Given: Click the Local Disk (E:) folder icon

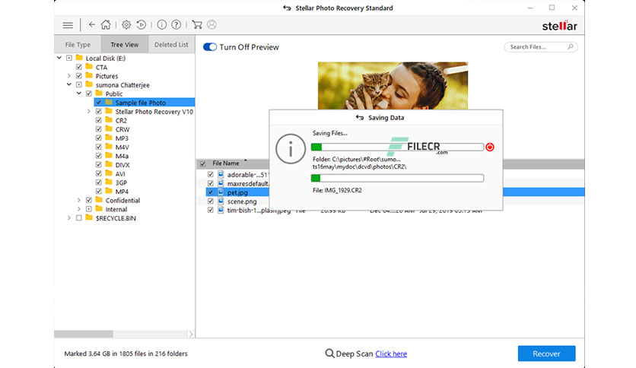Looking at the screenshot, I should click(x=79, y=58).
